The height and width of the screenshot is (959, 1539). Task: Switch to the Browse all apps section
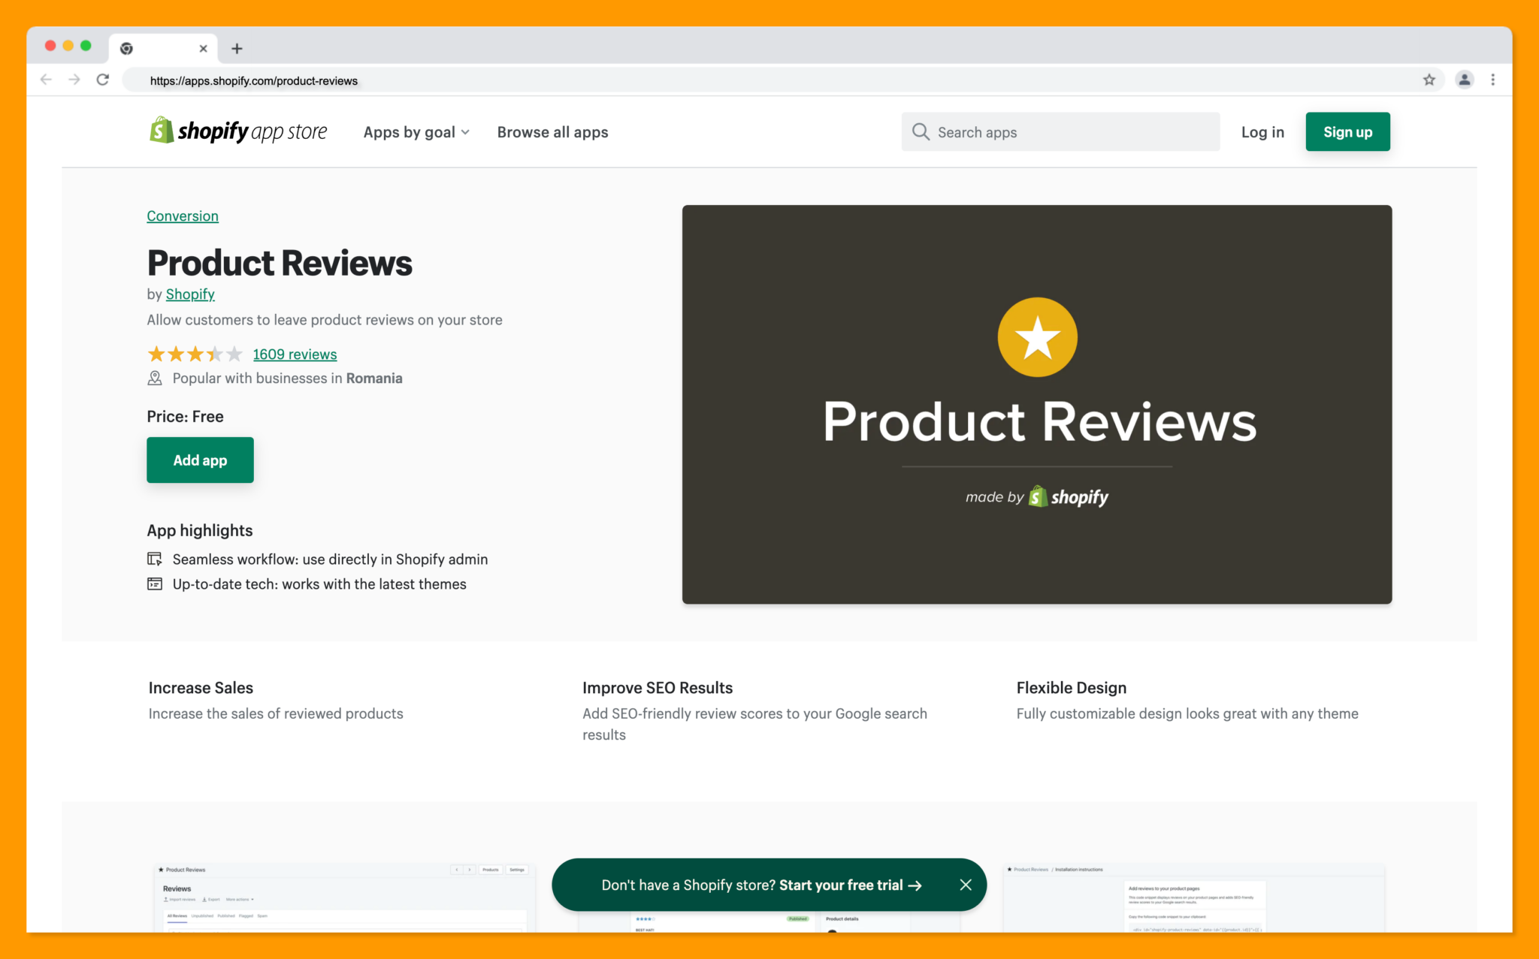click(x=552, y=131)
